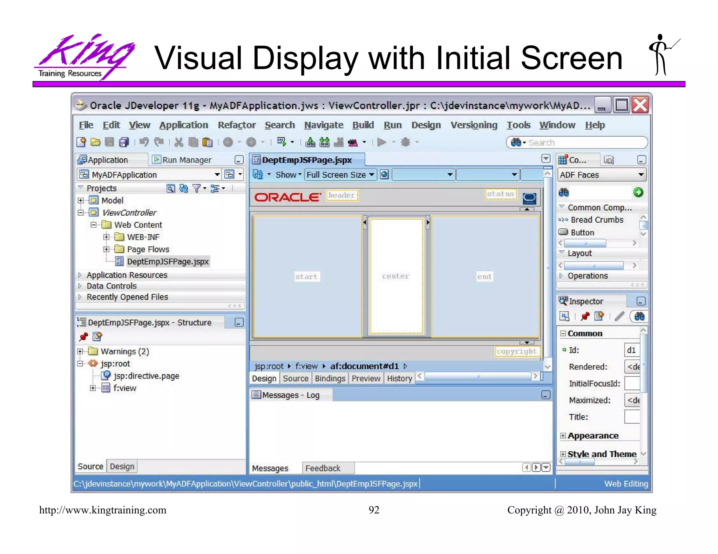Viewport: 718px width, 554px height.
Task: Open the MyADFApplication dropdown
Action: point(217,174)
